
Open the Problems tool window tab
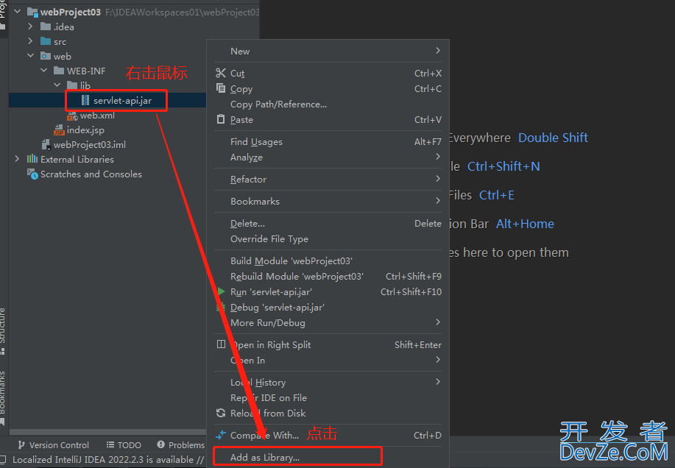[181, 444]
